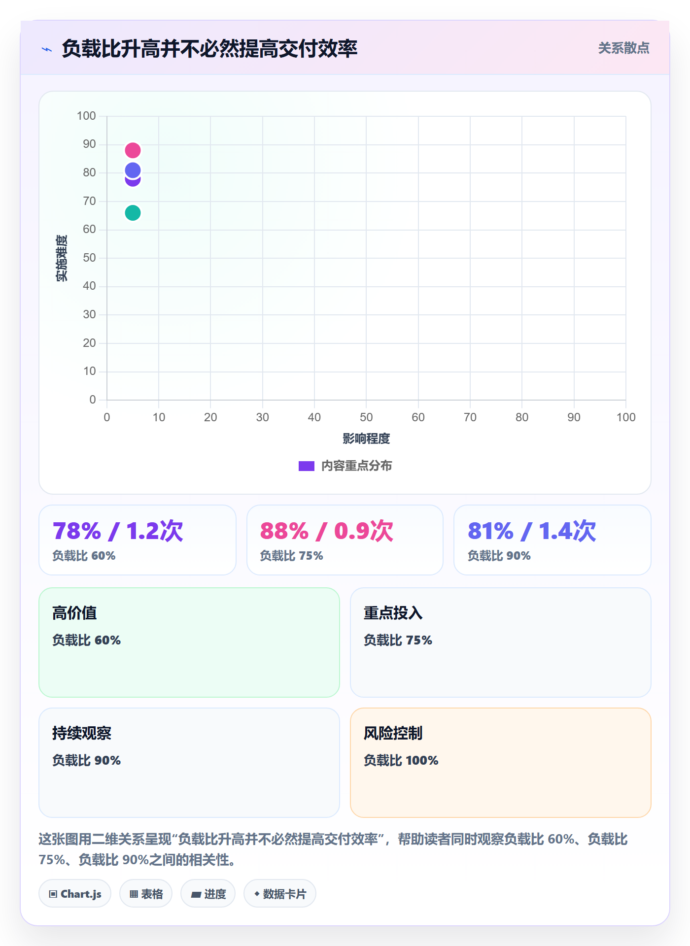Select the 表格 tag chip
Screen dimensions: 690x946
coord(146,893)
